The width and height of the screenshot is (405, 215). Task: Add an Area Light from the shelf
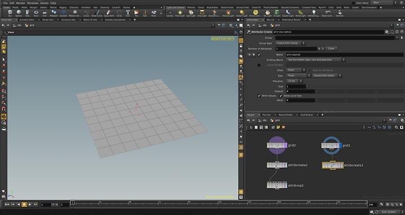(202, 13)
